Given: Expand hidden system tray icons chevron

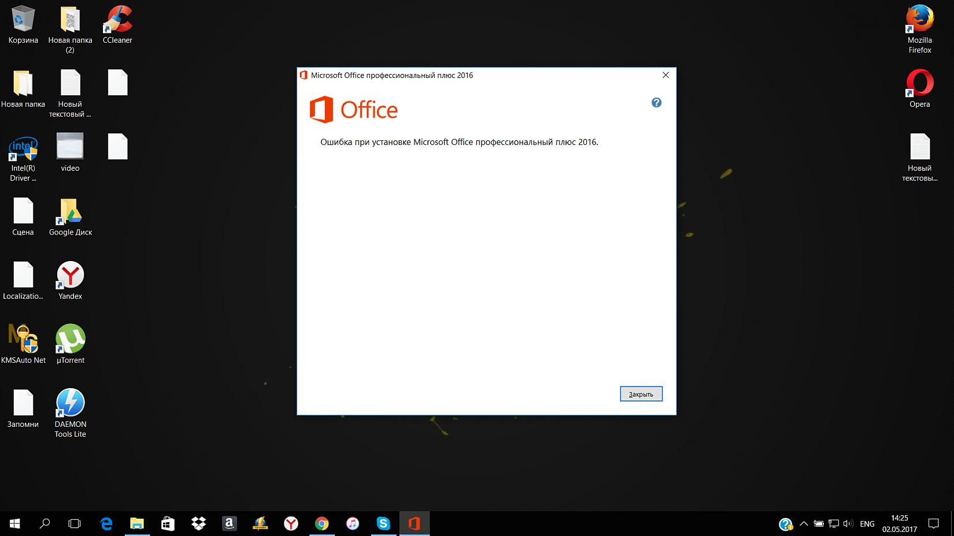Looking at the screenshot, I should tap(804, 524).
